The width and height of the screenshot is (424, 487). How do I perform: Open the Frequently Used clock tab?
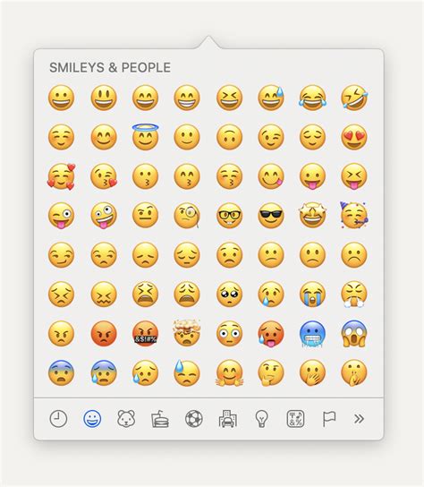(58, 418)
